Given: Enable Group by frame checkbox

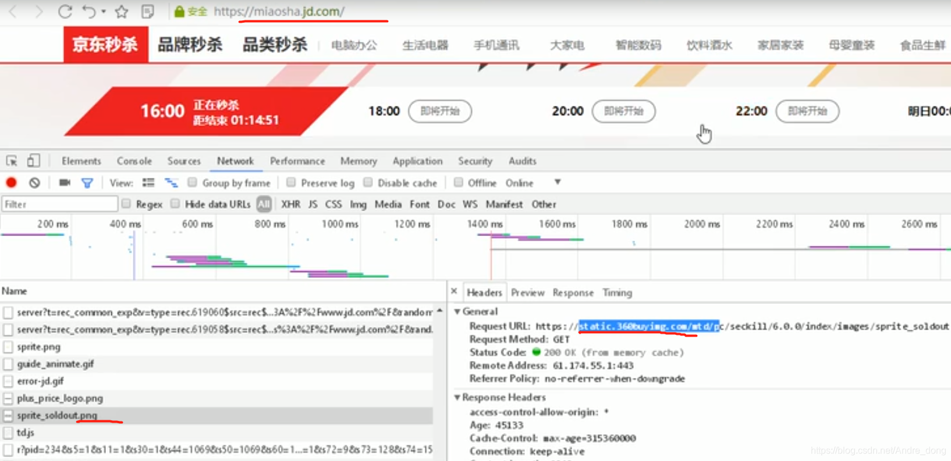Looking at the screenshot, I should pyautogui.click(x=192, y=183).
